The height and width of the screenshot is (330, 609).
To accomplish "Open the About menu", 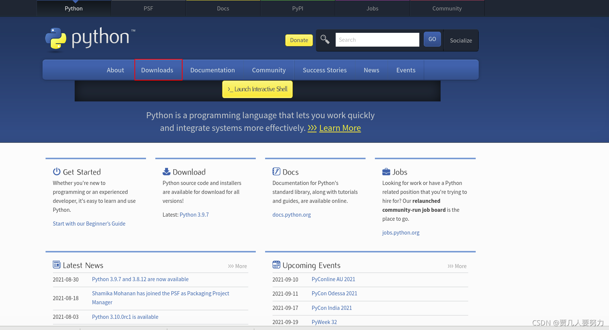I will (115, 70).
